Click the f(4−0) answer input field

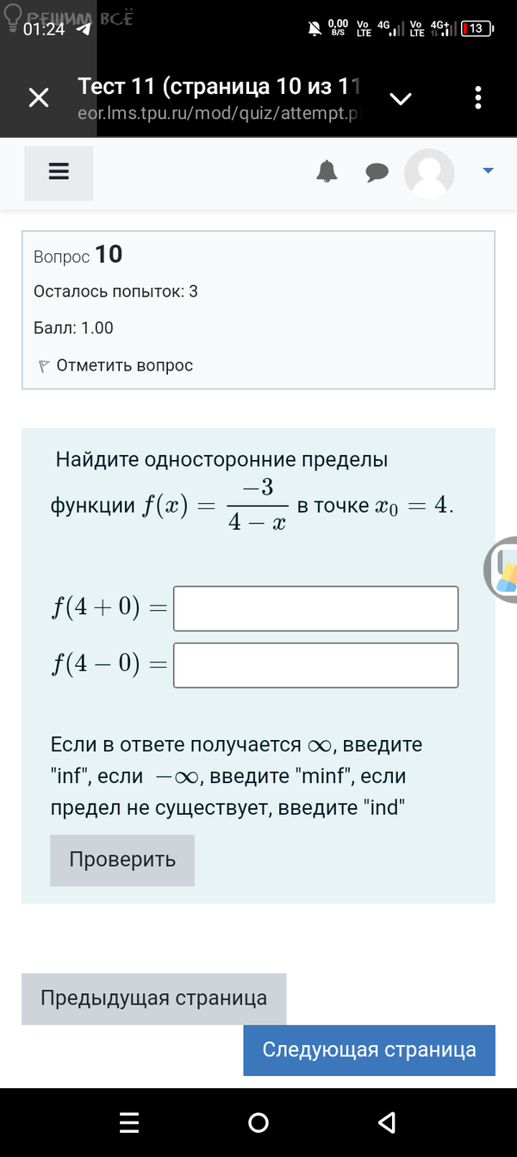click(x=315, y=665)
